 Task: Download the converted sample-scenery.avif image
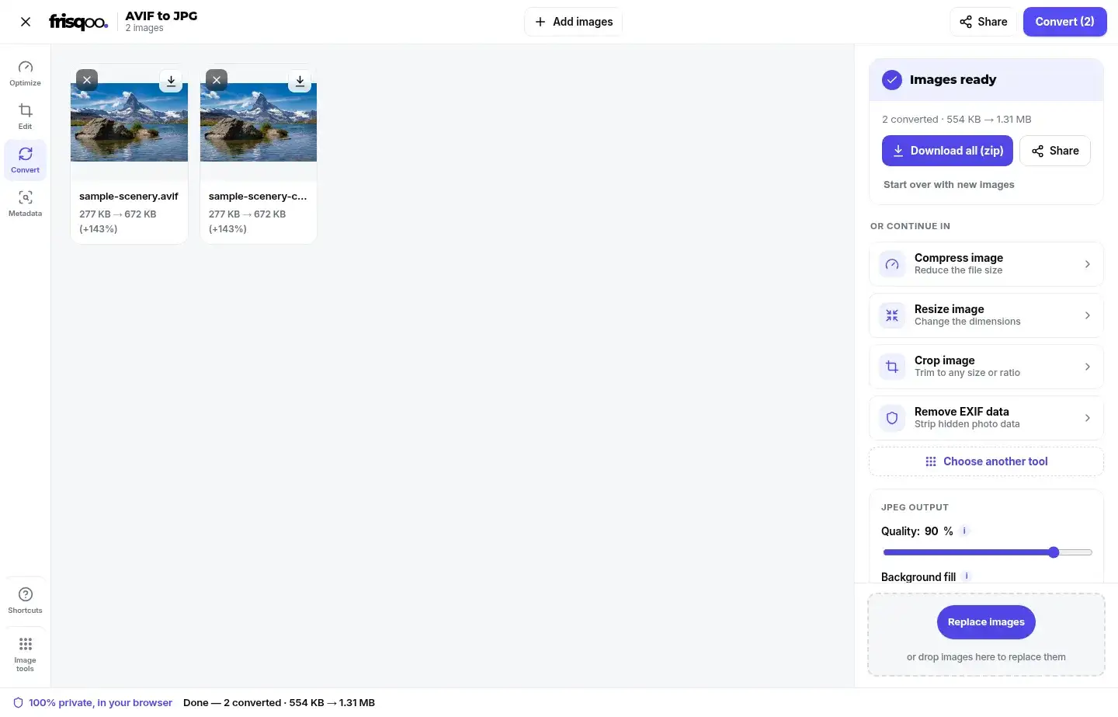(x=171, y=80)
